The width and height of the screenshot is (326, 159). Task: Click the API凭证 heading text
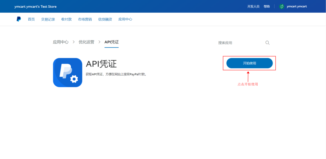pyautogui.click(x=101, y=64)
